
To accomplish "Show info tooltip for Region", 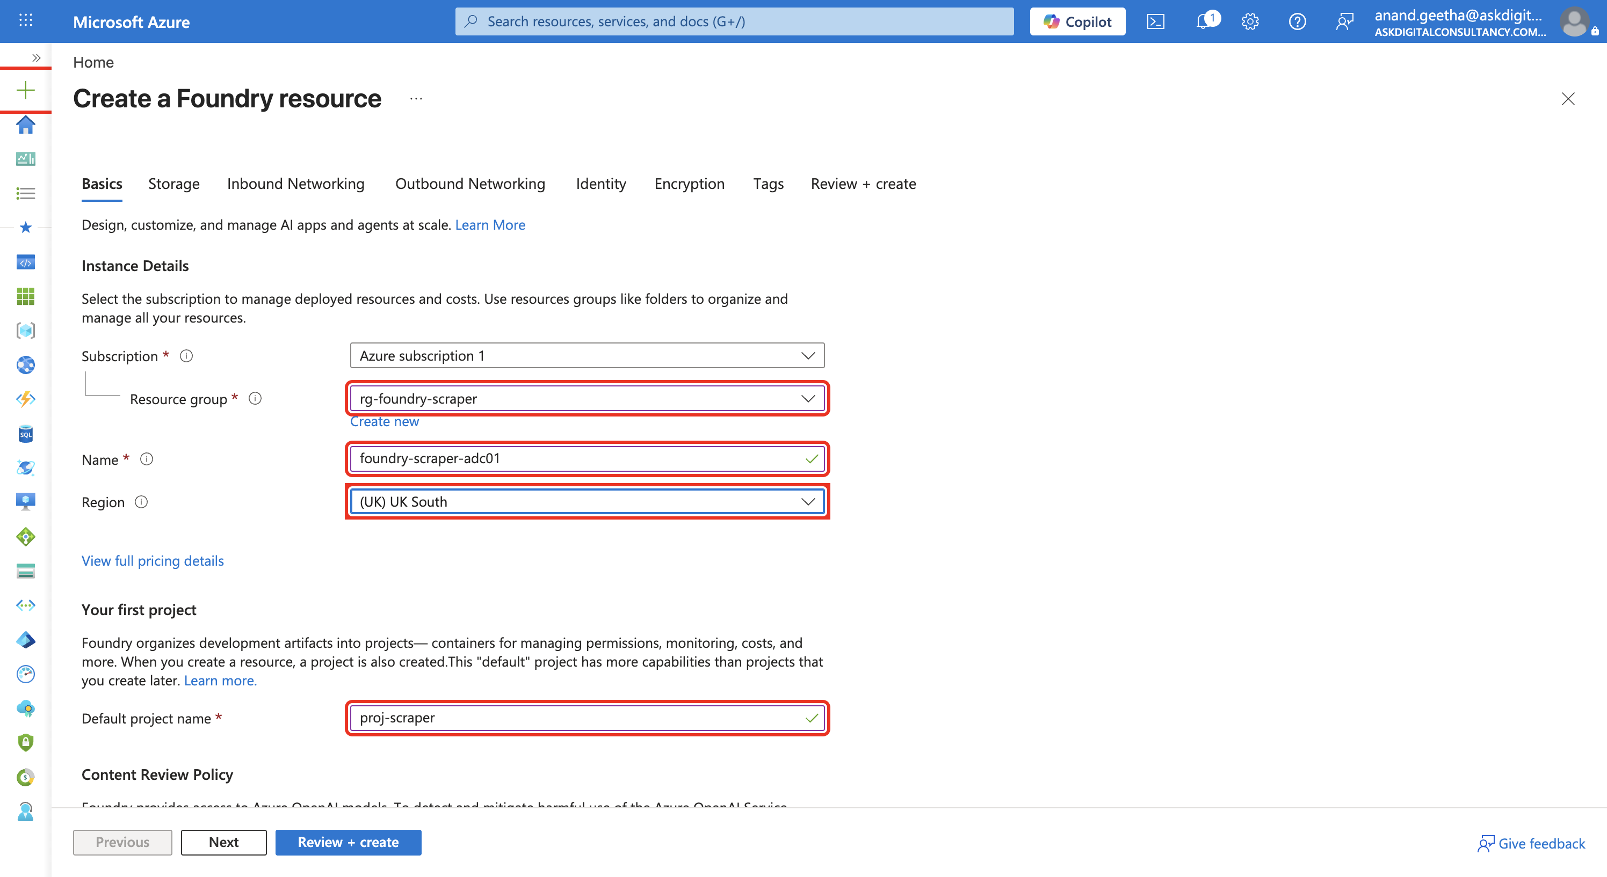I will (x=142, y=502).
